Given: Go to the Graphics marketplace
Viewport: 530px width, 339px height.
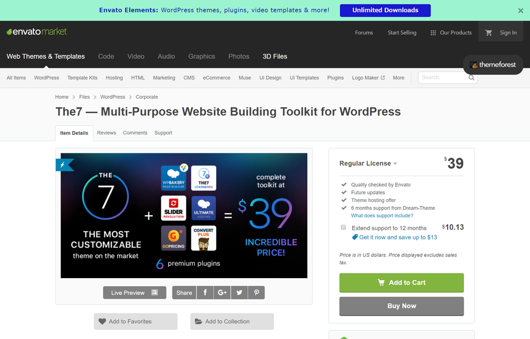Looking at the screenshot, I should tap(201, 57).
